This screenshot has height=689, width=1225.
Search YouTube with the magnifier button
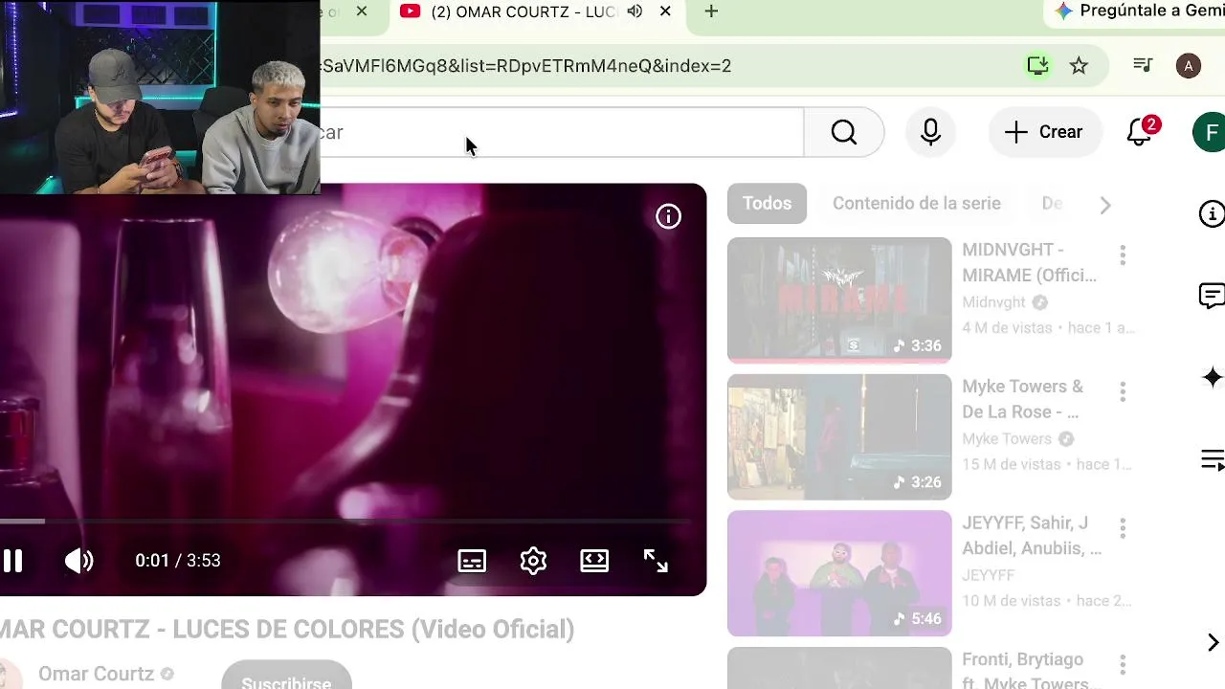843,132
